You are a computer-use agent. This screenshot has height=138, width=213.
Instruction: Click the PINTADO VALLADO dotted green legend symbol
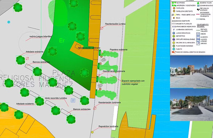198,30
